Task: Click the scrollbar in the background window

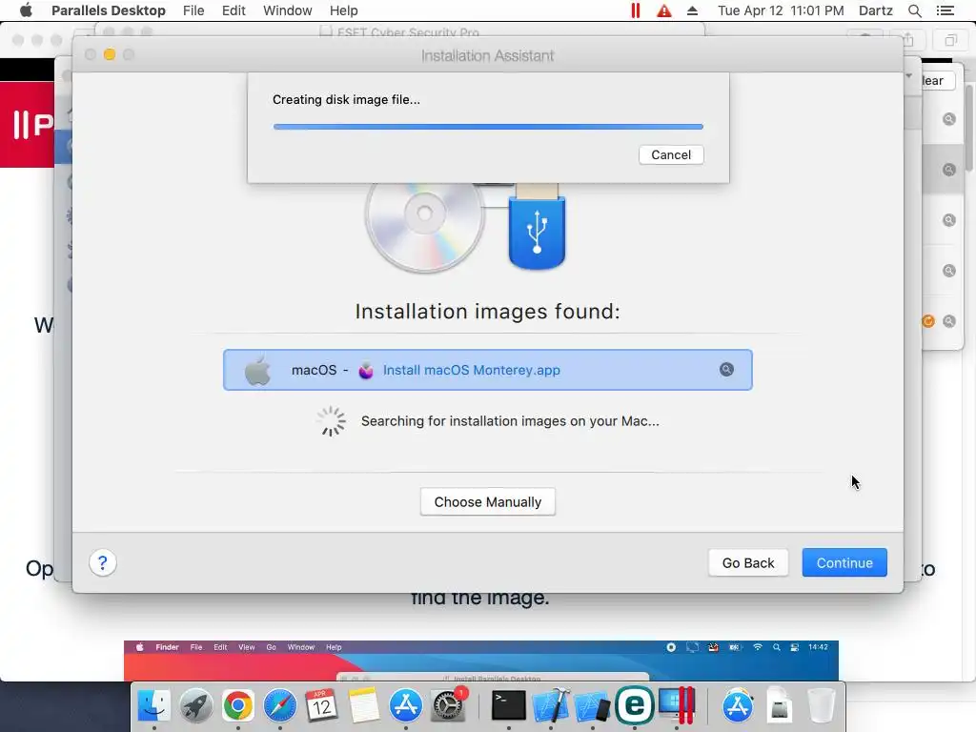Action: (x=969, y=128)
